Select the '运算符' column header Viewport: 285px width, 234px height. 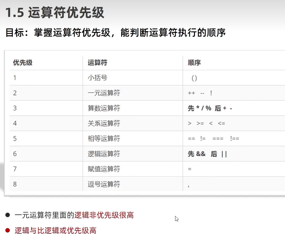point(97,63)
